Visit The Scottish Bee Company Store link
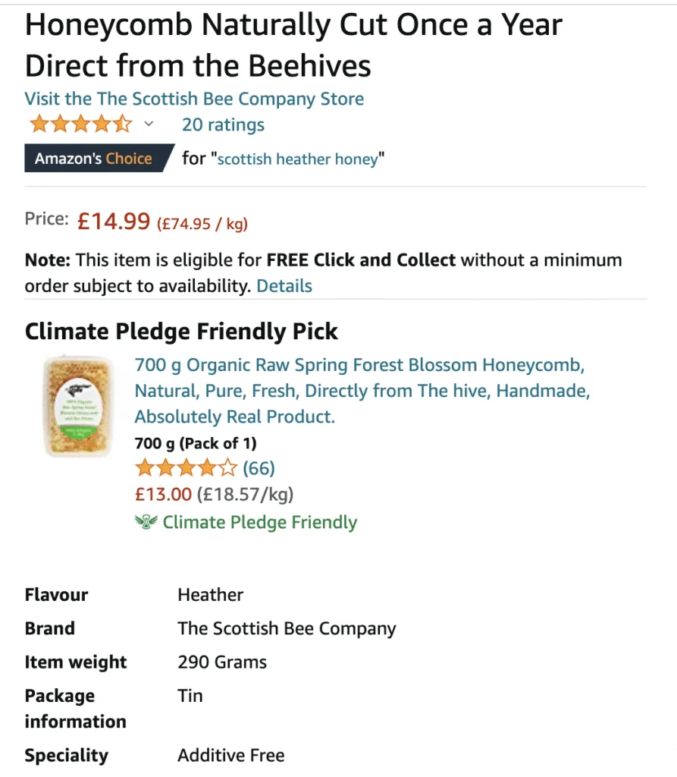Image resolution: width=677 pixels, height=777 pixels. pos(194,99)
